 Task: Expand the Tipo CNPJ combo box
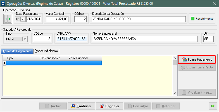click(x=25, y=39)
